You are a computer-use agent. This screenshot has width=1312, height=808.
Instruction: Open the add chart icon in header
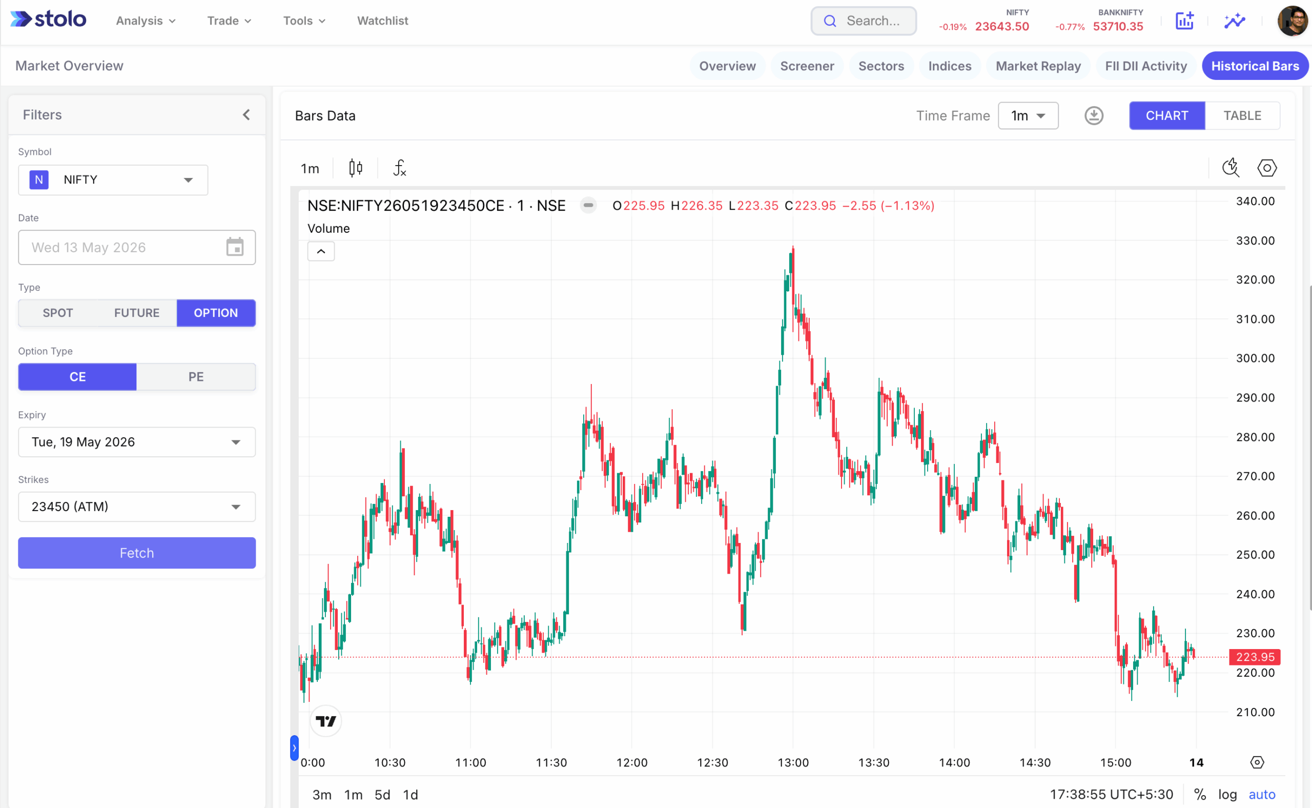click(x=1184, y=21)
